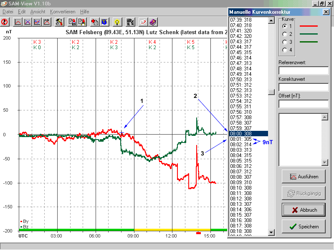Click the red swoosh SAM logo icon
The image size is (334, 250).
(x=143, y=22)
